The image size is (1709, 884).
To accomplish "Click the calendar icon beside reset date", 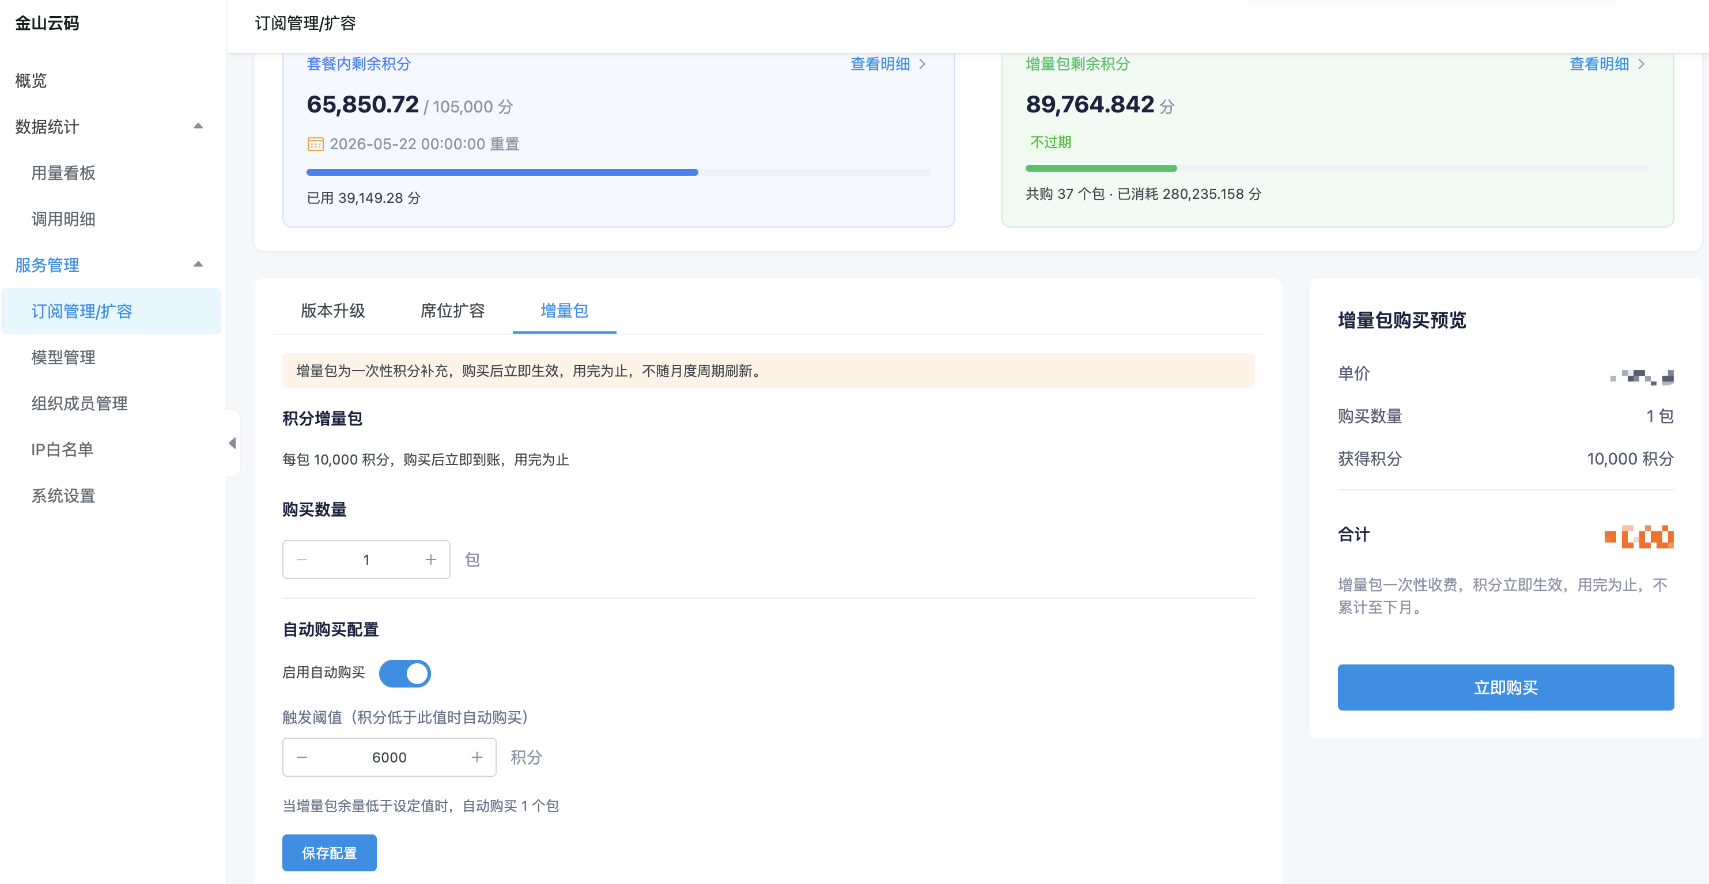I will (x=315, y=144).
